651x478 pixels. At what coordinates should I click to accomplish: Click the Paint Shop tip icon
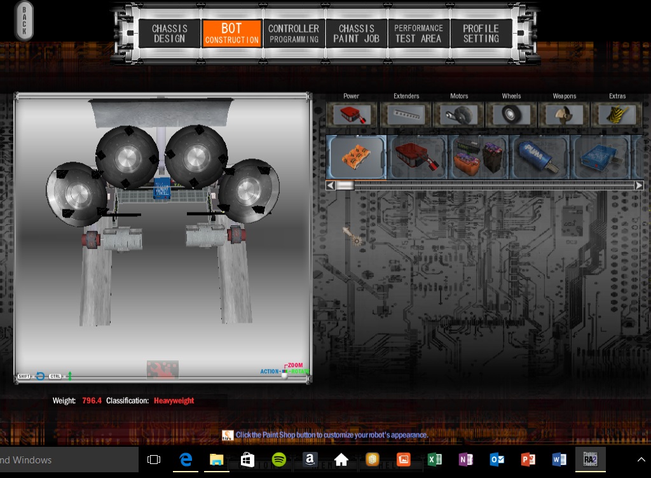point(228,435)
